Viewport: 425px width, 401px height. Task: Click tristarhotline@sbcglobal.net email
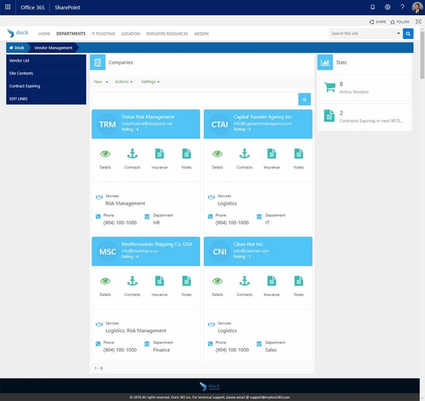click(147, 123)
